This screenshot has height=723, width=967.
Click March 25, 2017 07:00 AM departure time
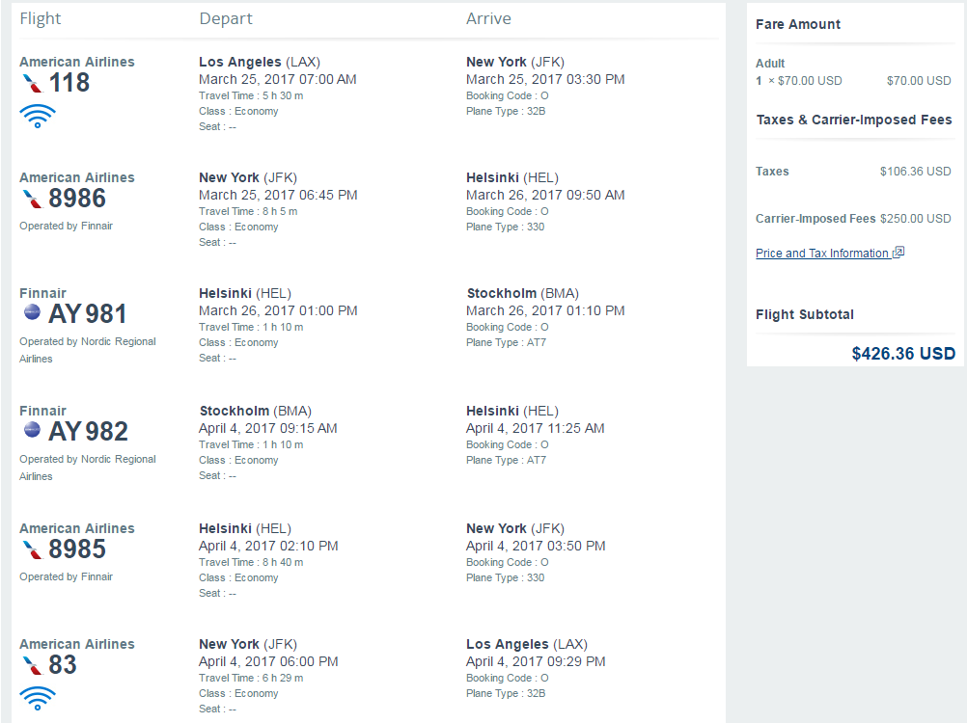(x=278, y=79)
